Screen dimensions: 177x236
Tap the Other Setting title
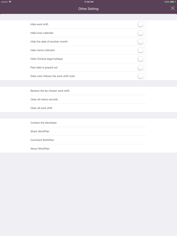(88, 9)
